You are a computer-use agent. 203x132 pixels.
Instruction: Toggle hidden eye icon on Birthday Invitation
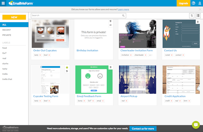(110, 25)
